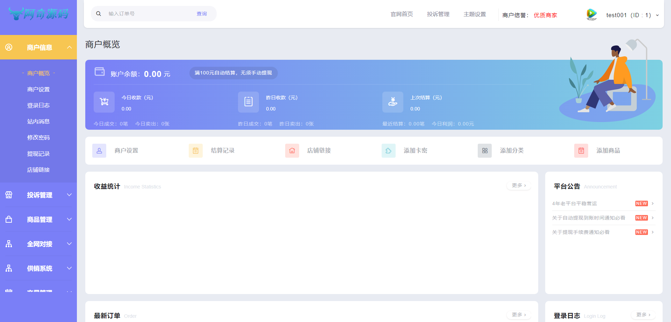Click the 满100元自动结算 pill badge
This screenshot has width=671, height=322.
(x=233, y=73)
